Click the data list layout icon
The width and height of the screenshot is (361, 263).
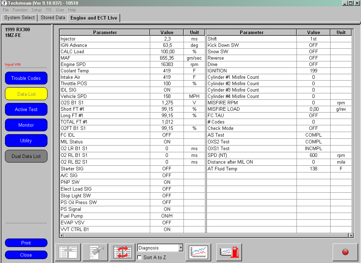68,252
